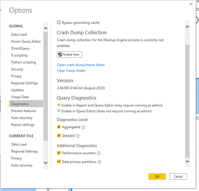
Task: Toggle the Performance counters checkbox
Action: tap(59, 153)
